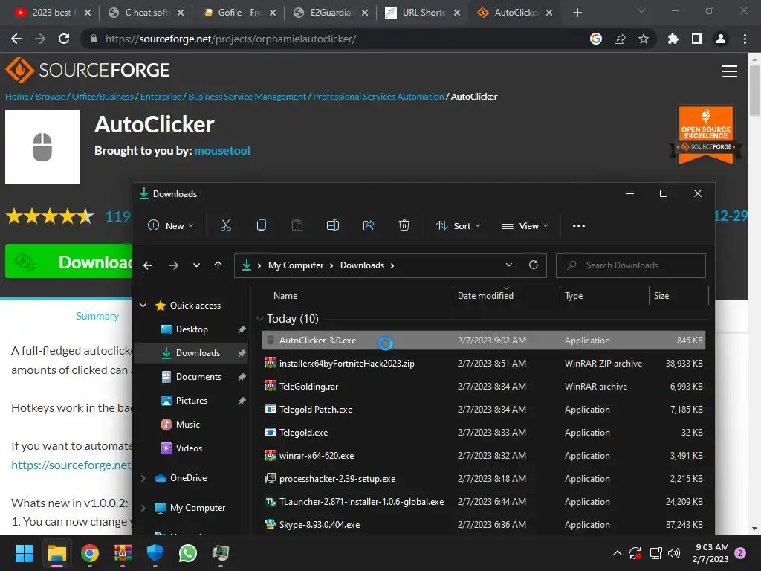Switch to the URL Shortener tab

click(421, 13)
